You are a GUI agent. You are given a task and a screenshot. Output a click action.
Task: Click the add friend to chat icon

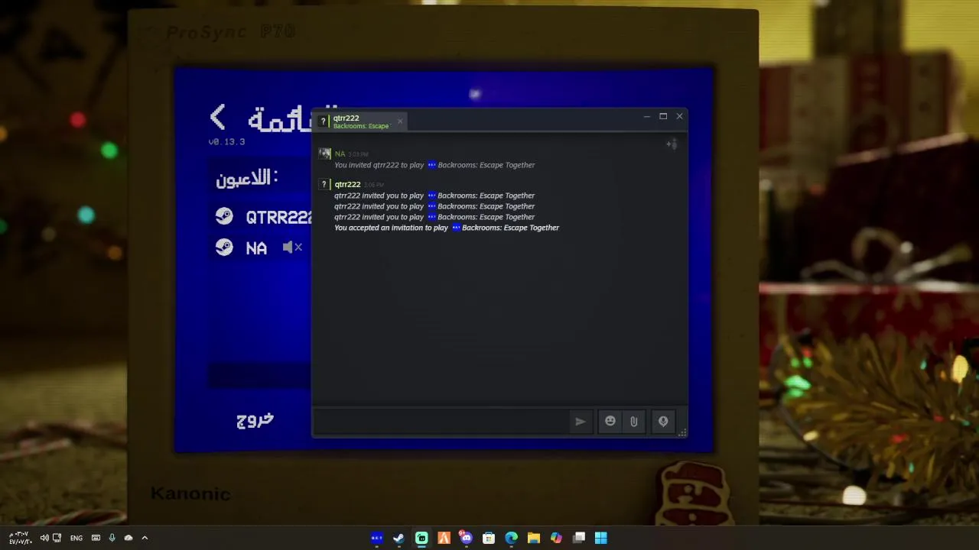click(672, 144)
